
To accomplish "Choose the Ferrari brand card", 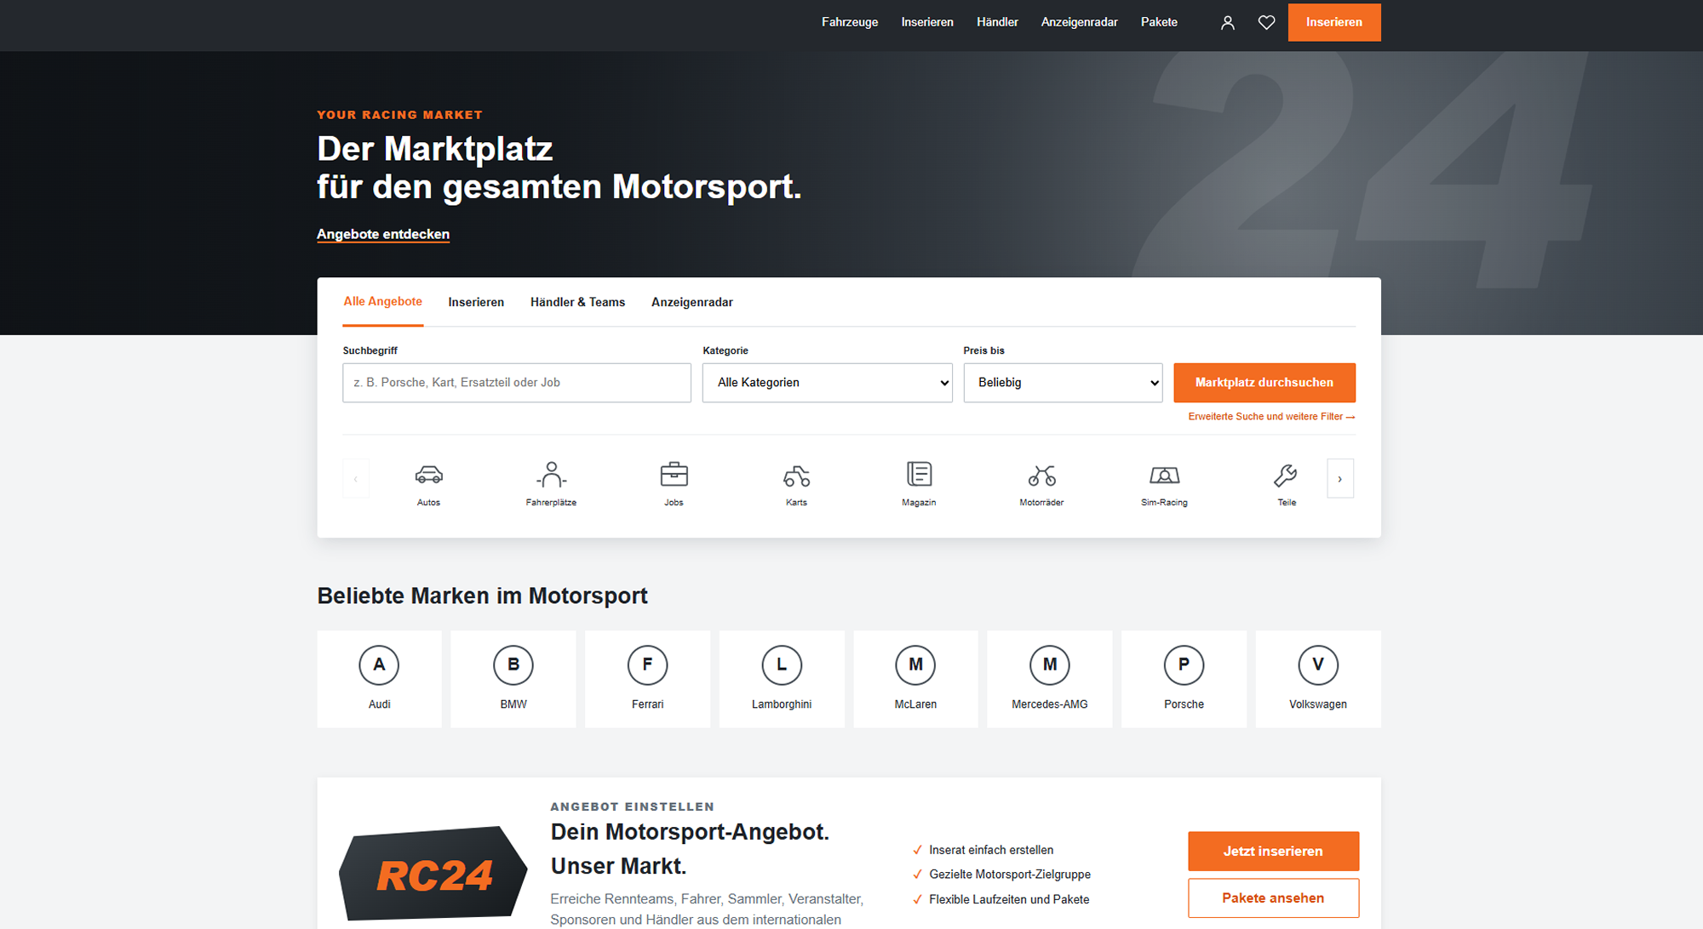I will pyautogui.click(x=648, y=679).
